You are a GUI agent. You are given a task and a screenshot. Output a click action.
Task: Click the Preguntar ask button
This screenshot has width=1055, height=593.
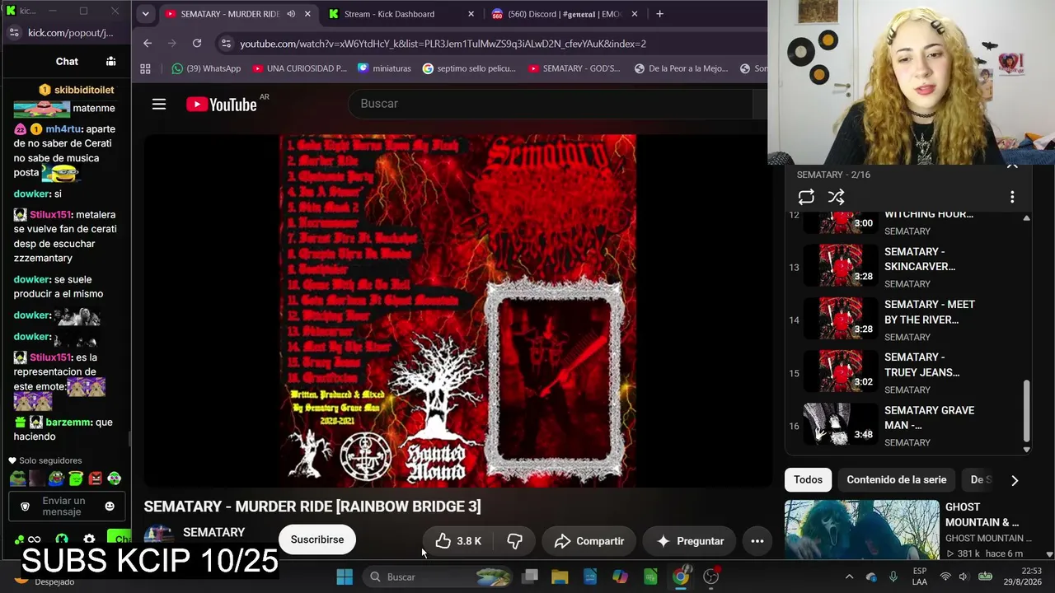689,541
